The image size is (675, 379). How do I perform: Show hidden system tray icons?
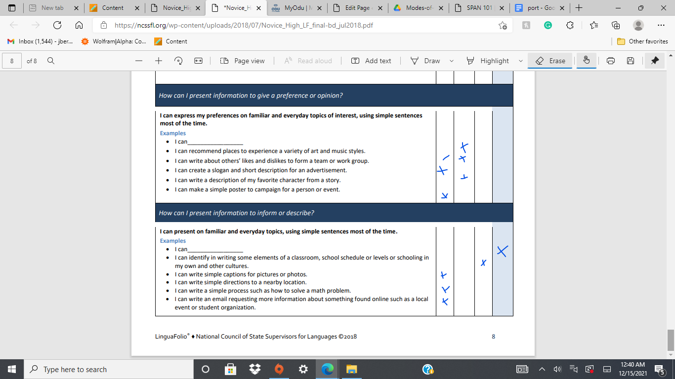(x=542, y=369)
